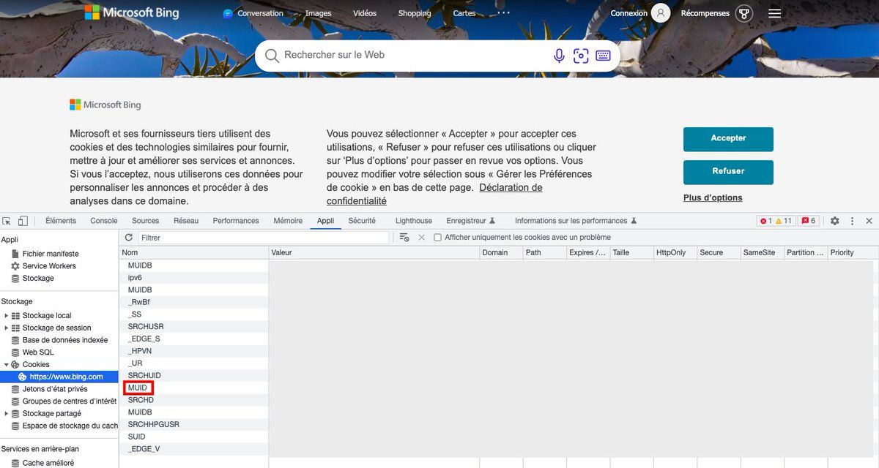Screen dimensions: 879x468
Task: Click the three dots more menu in Bing nav
Action: click(503, 12)
